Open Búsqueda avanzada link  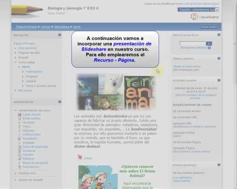click(x=194, y=48)
